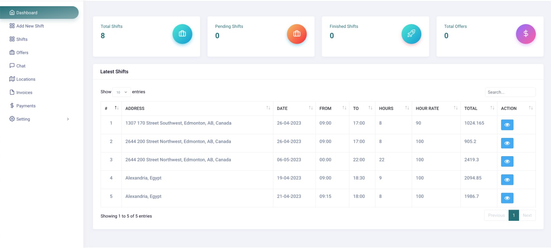This screenshot has height=248, width=551.
Task: Go to Invoices page
Action: [24, 93]
